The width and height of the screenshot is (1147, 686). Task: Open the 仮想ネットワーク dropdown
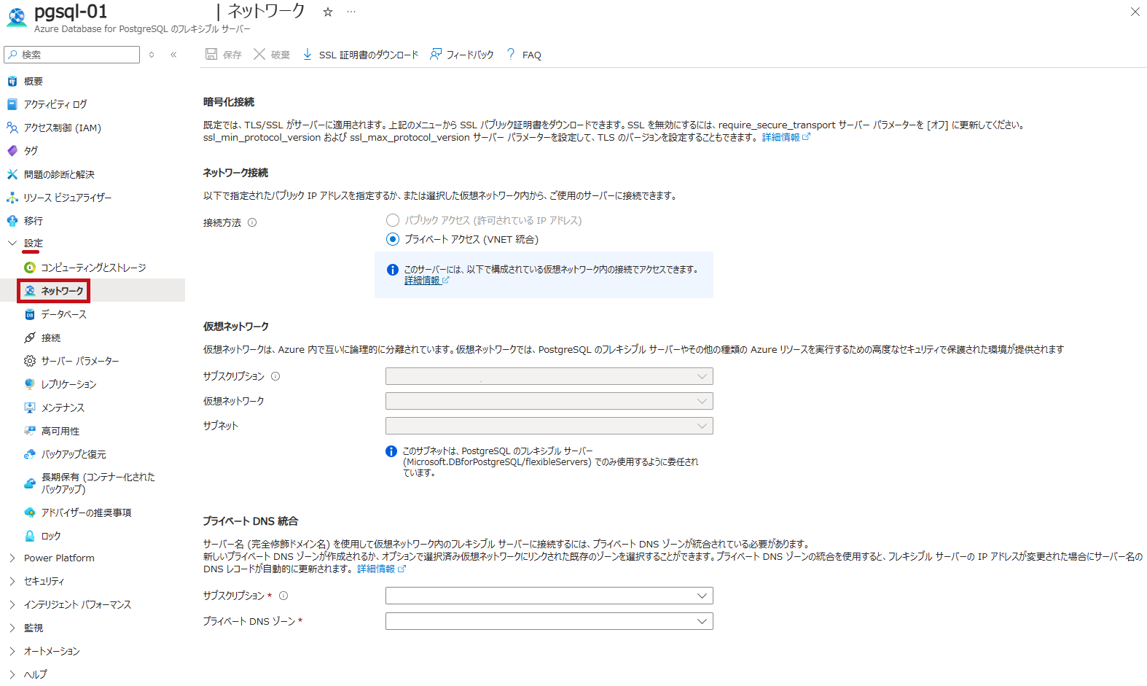click(x=549, y=401)
